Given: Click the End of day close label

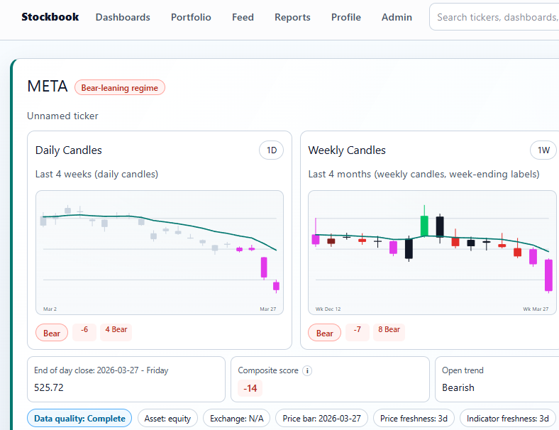Looking at the screenshot, I should pos(101,370).
